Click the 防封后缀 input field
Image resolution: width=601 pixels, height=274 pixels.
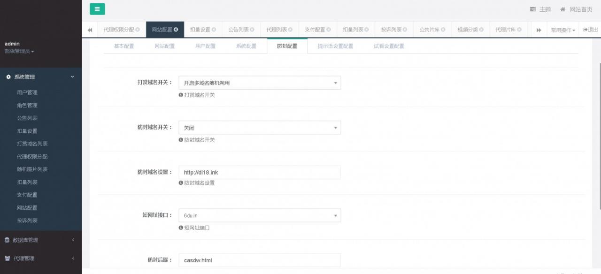(260, 260)
